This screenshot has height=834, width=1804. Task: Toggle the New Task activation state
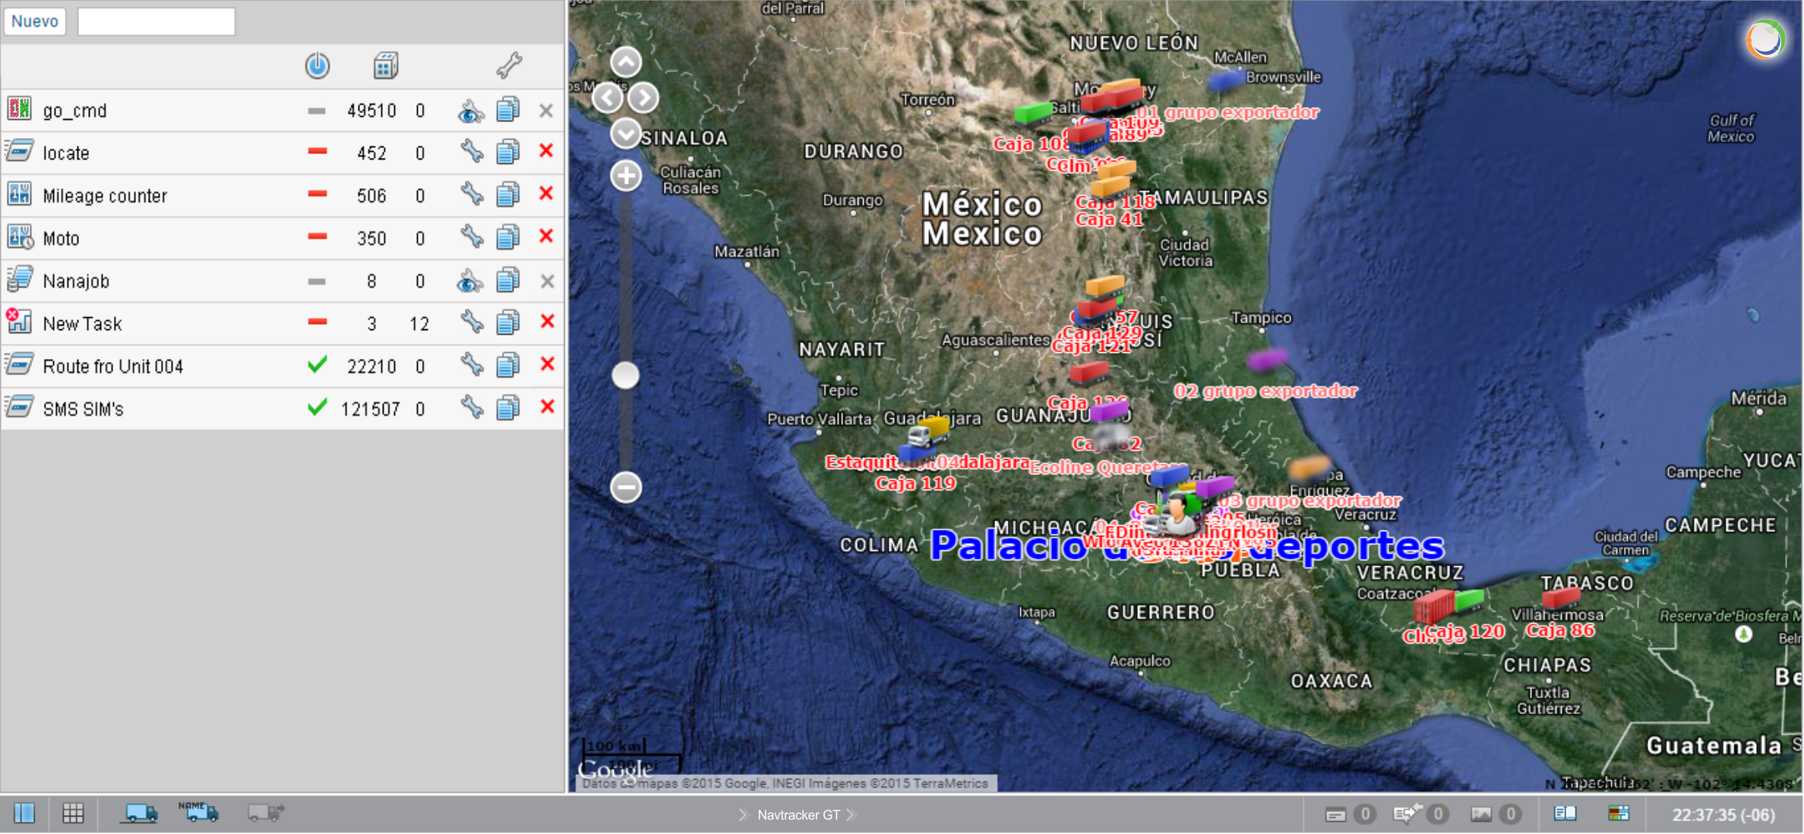[x=318, y=323]
